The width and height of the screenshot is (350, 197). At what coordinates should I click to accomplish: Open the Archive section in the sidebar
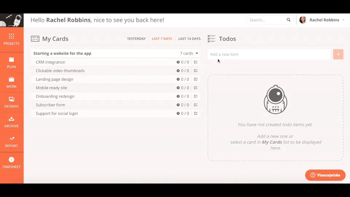(x=11, y=122)
